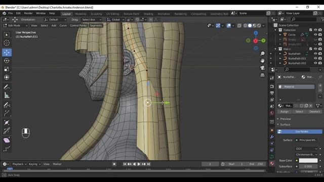The width and height of the screenshot is (324, 182).
Task: Click the Select material button
Action: [x=299, y=112]
